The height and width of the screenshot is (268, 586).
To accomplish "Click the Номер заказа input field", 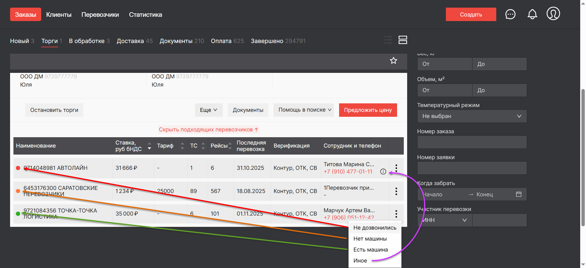I will click(x=472, y=142).
